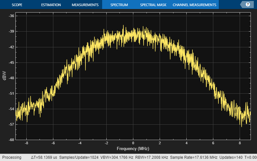Screen dimensions: 257x161
Task: Click the Processing status text
Action: pyautogui.click(x=12, y=157)
